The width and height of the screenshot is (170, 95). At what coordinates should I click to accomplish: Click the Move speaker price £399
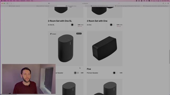coord(82,73)
